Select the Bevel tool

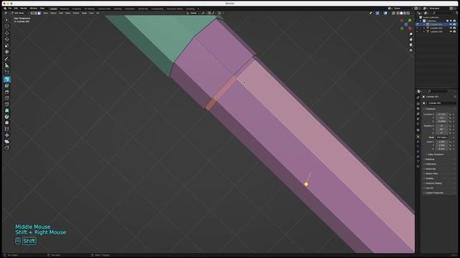[6, 92]
